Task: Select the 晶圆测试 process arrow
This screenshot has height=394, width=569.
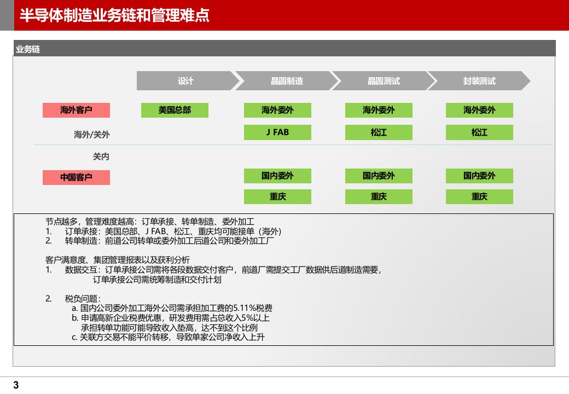Action: pyautogui.click(x=383, y=81)
